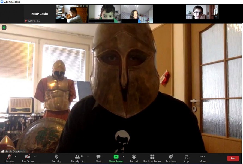Click the red End meeting button
This screenshot has width=243, height=164.
tap(233, 159)
